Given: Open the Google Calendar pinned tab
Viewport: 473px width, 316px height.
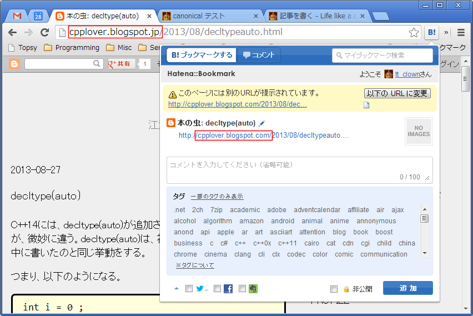Looking at the screenshot, I should coord(38,16).
